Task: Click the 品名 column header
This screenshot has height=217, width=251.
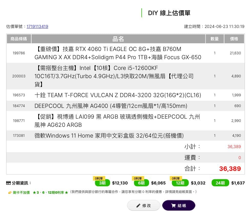Action: pyautogui.click(x=118, y=39)
